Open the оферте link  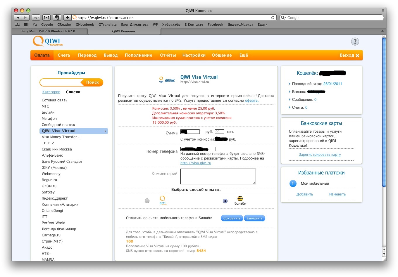(252, 101)
